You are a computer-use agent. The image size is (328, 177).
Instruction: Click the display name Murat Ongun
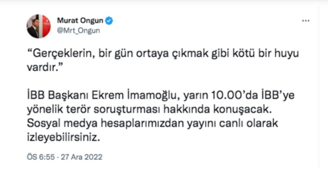[80, 21]
